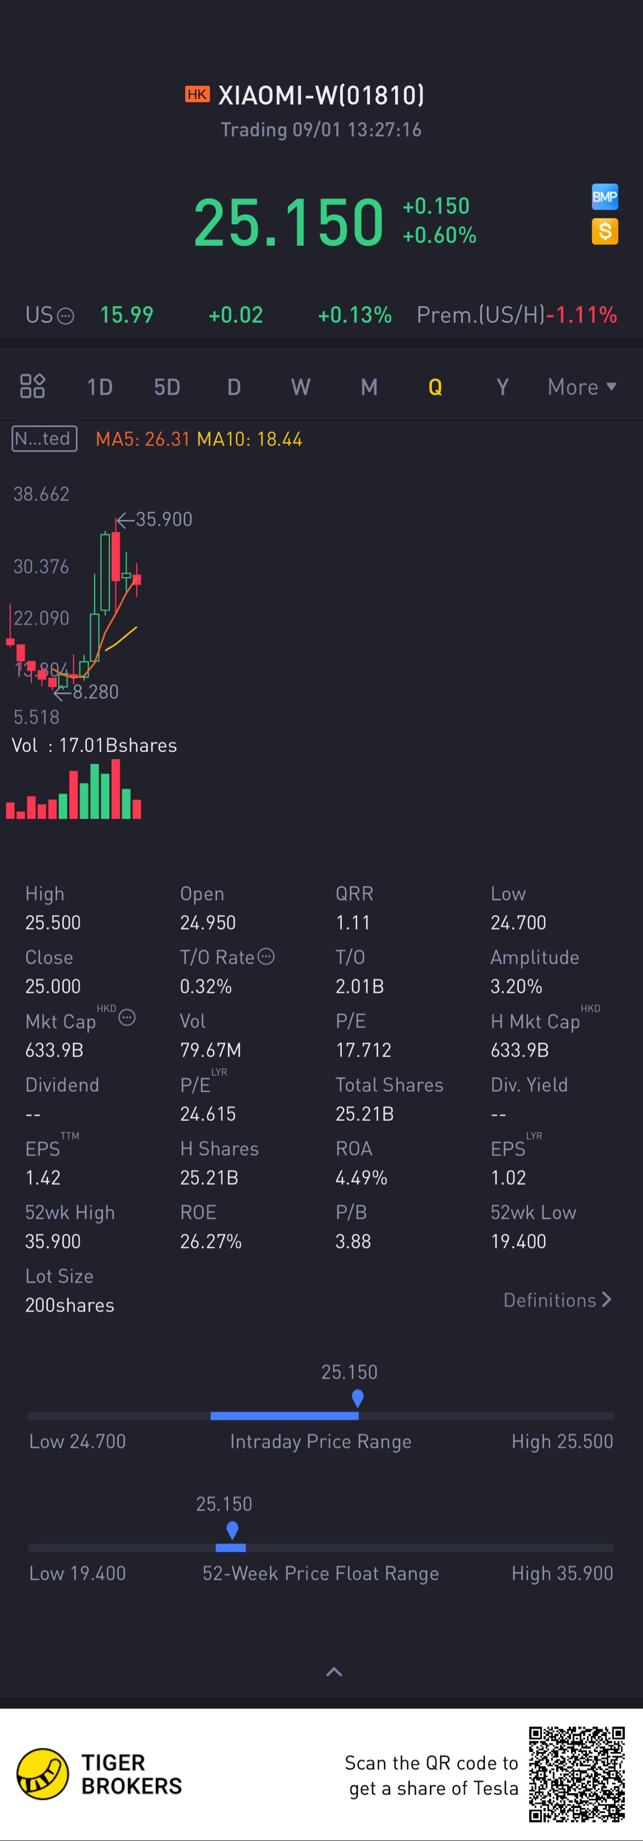Switch to the 5D chart tab

pyautogui.click(x=166, y=386)
